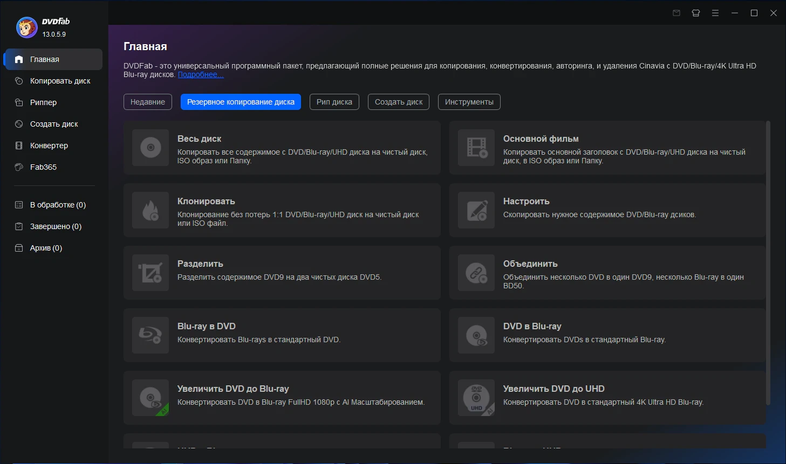Switch to the Рип диска tab
The height and width of the screenshot is (464, 786).
click(x=334, y=102)
